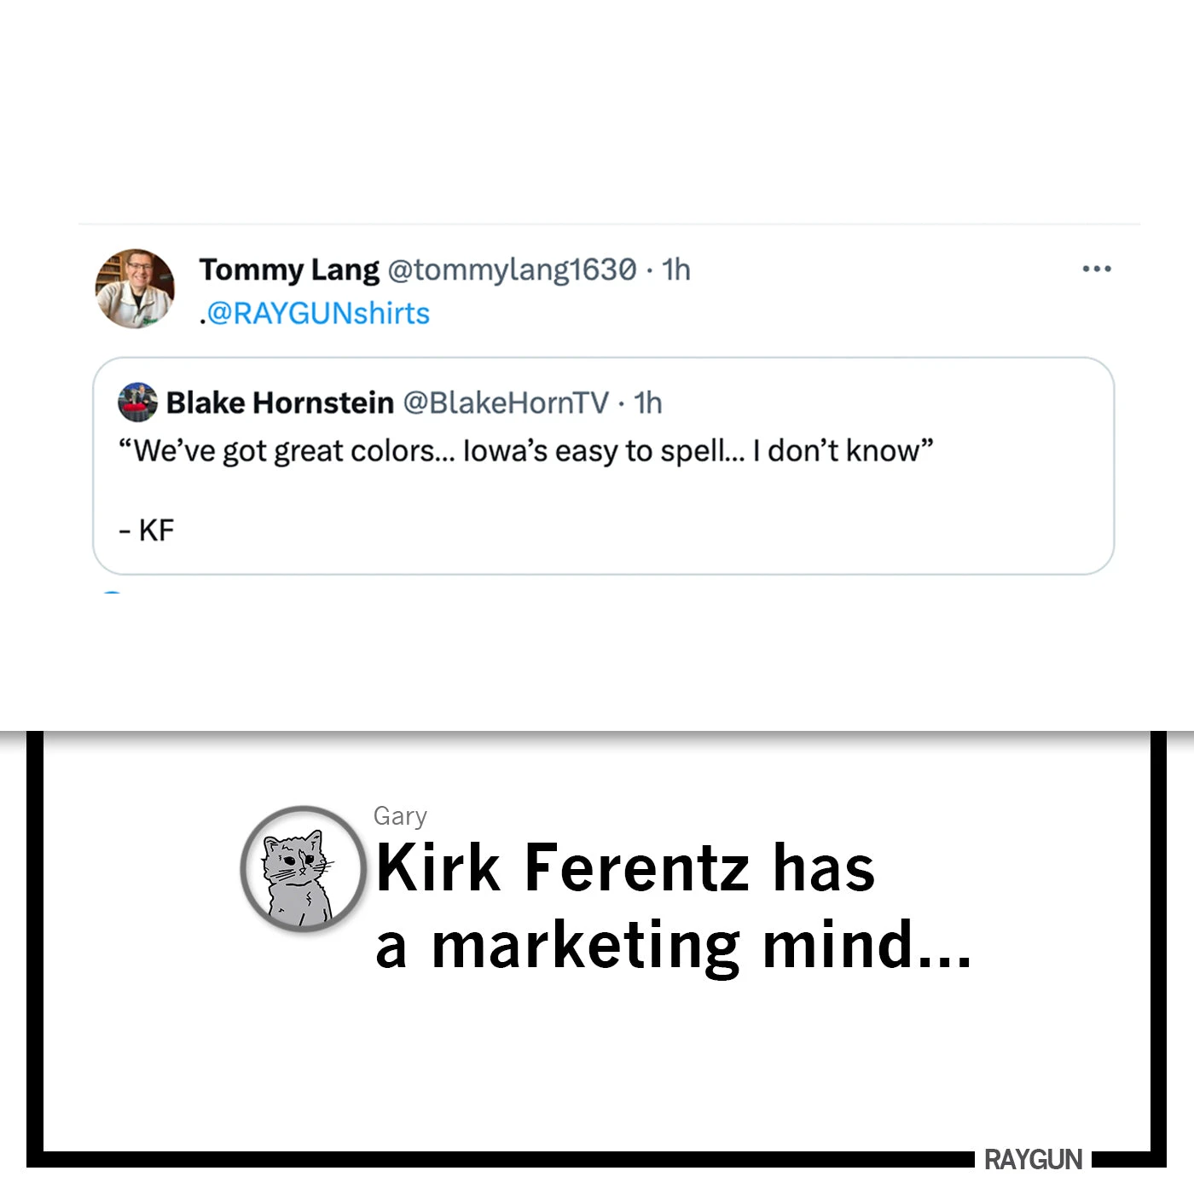Click Tommy Lang's 1h timestamp

click(x=676, y=270)
